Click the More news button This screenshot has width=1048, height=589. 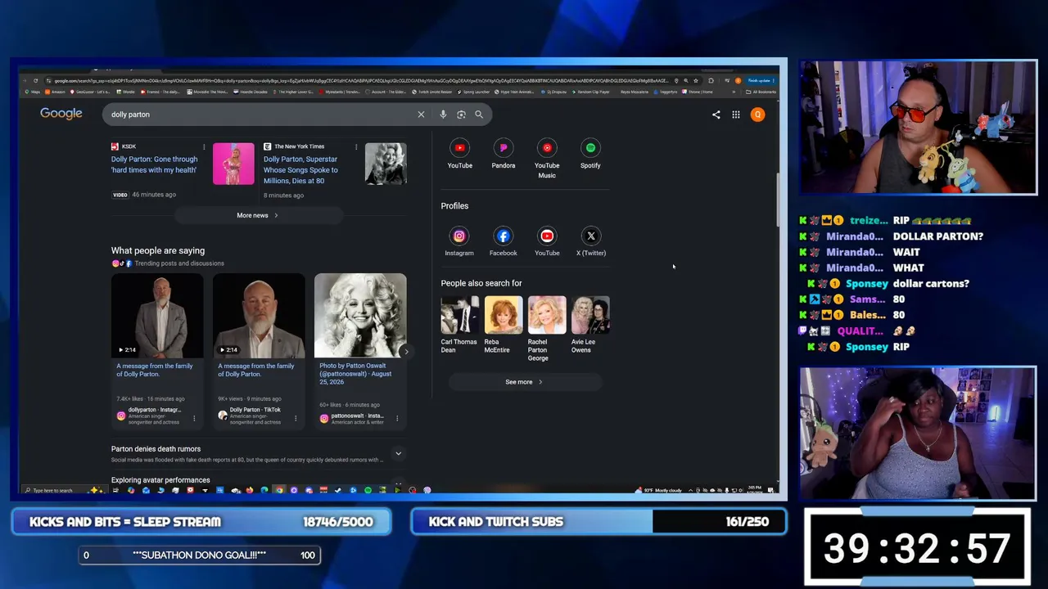click(x=257, y=215)
